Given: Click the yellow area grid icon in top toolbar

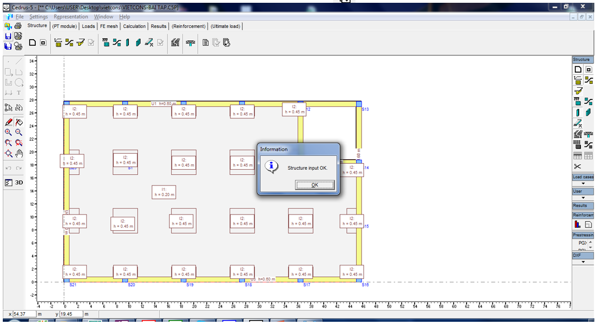Looking at the screenshot, I should coord(58,42).
